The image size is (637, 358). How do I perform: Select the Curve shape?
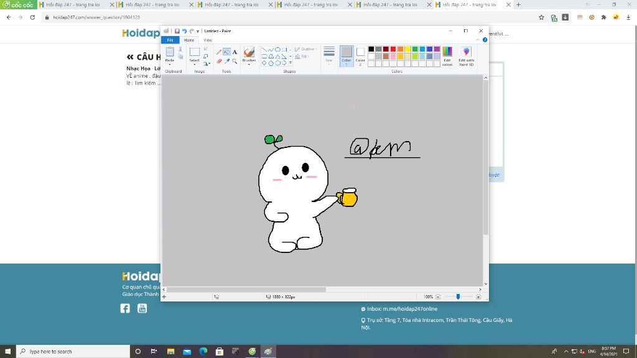[x=271, y=50]
